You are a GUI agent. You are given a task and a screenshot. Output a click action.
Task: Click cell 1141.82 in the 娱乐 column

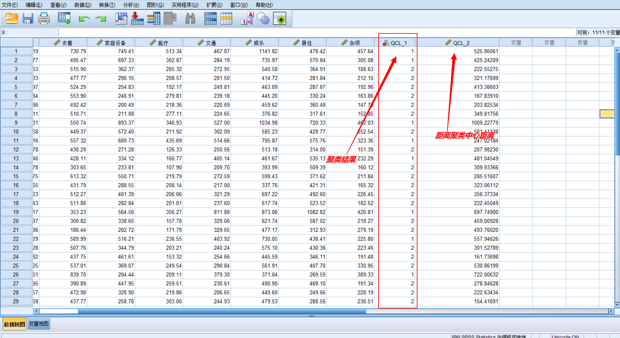pyautogui.click(x=255, y=51)
